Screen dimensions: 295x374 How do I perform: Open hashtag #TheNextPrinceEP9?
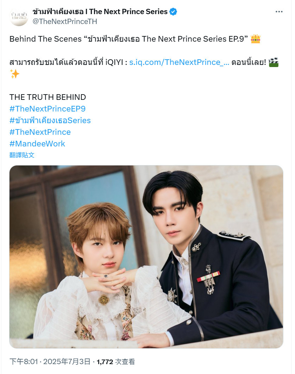click(x=48, y=109)
